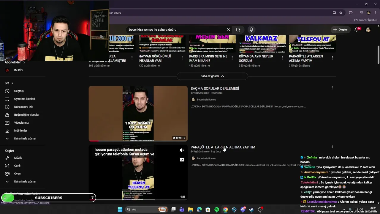Collapse results with Daha az göster
This screenshot has height=214, width=380.
pos(212,76)
